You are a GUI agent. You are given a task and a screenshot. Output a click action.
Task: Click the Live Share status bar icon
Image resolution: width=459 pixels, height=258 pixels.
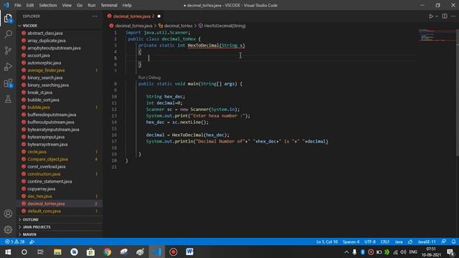[32, 242]
